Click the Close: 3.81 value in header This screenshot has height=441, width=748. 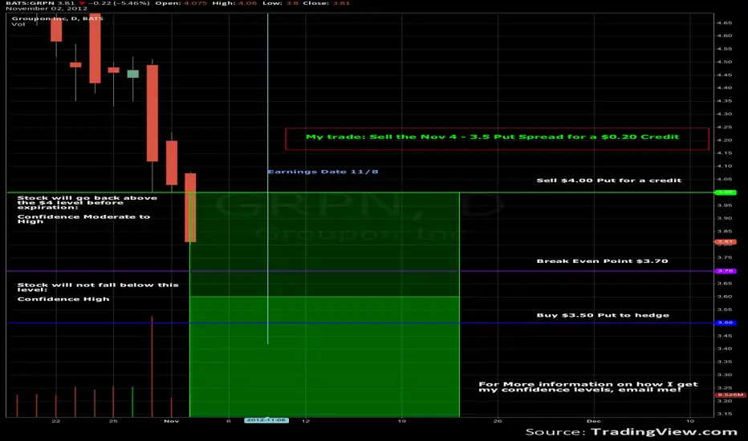tap(326, 3)
